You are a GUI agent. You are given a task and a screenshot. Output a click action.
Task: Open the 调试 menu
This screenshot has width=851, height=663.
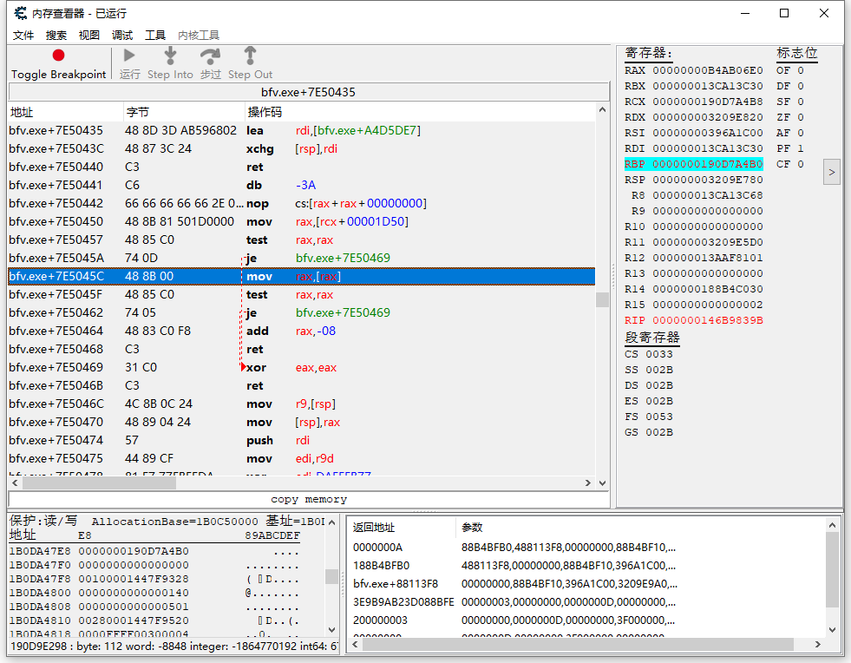122,36
